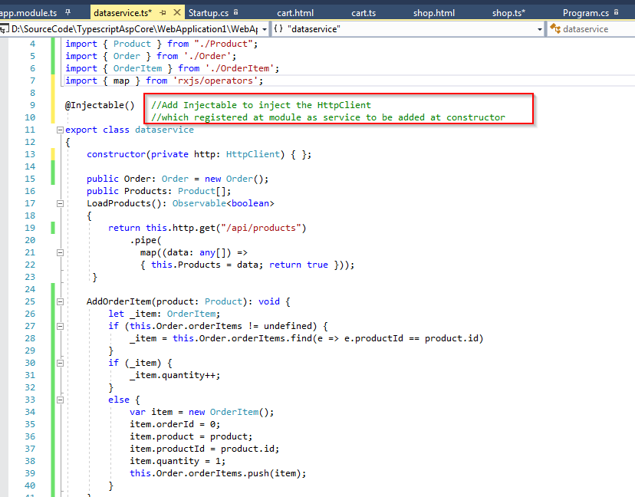The height and width of the screenshot is (497, 635).
Task: Click the "which registered at module" comment
Action: coord(328,117)
